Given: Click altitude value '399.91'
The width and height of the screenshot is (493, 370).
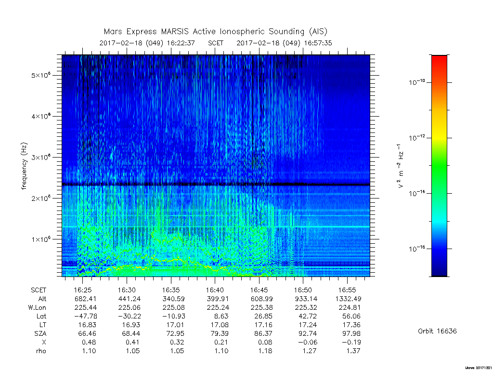Looking at the screenshot, I should [218, 299].
